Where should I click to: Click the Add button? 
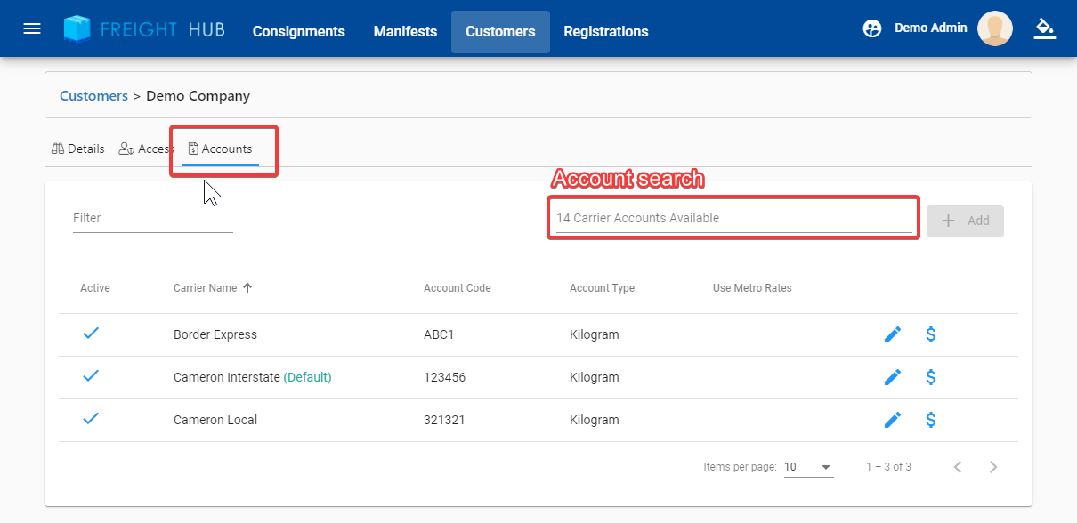(965, 221)
